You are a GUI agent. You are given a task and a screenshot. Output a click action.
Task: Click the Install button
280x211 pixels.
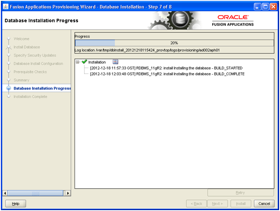pos(241,203)
